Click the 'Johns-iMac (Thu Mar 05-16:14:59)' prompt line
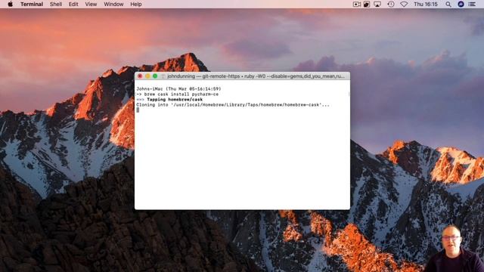 (178, 89)
